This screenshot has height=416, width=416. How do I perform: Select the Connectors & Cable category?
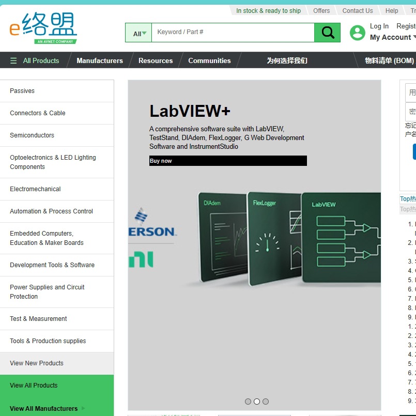pyautogui.click(x=57, y=113)
